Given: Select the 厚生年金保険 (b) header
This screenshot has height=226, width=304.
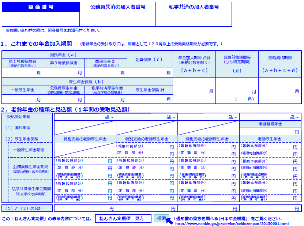Looking at the screenshot, I should pyautogui.click(x=87, y=82).
